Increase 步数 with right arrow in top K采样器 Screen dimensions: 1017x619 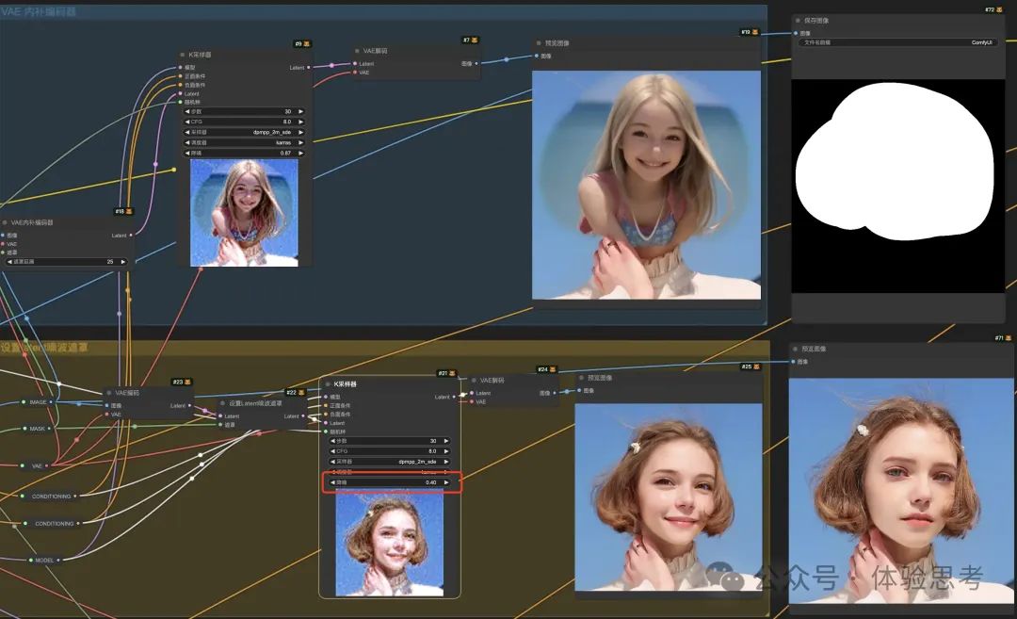(x=300, y=111)
